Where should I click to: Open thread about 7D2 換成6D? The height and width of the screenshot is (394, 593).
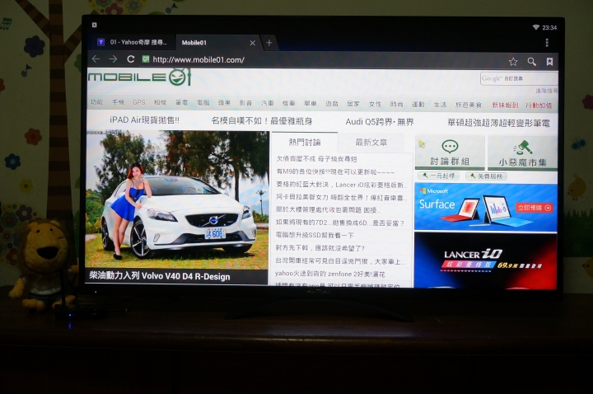[340, 223]
